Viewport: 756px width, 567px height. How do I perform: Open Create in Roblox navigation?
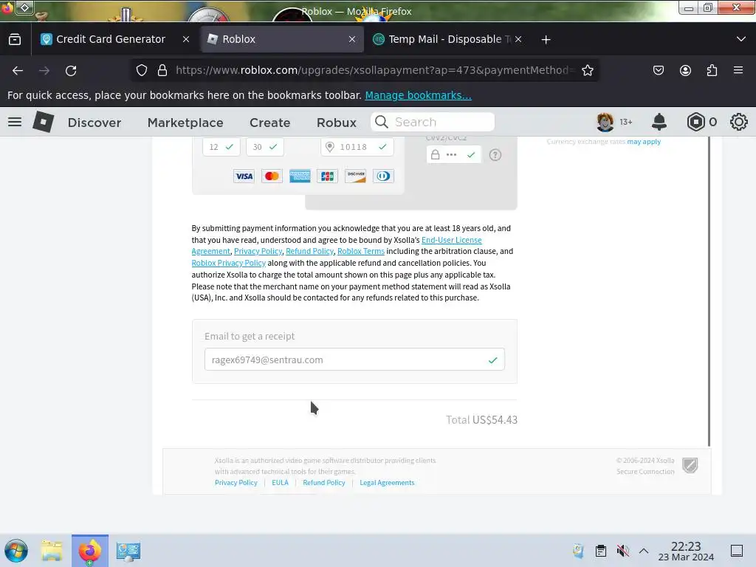point(269,123)
